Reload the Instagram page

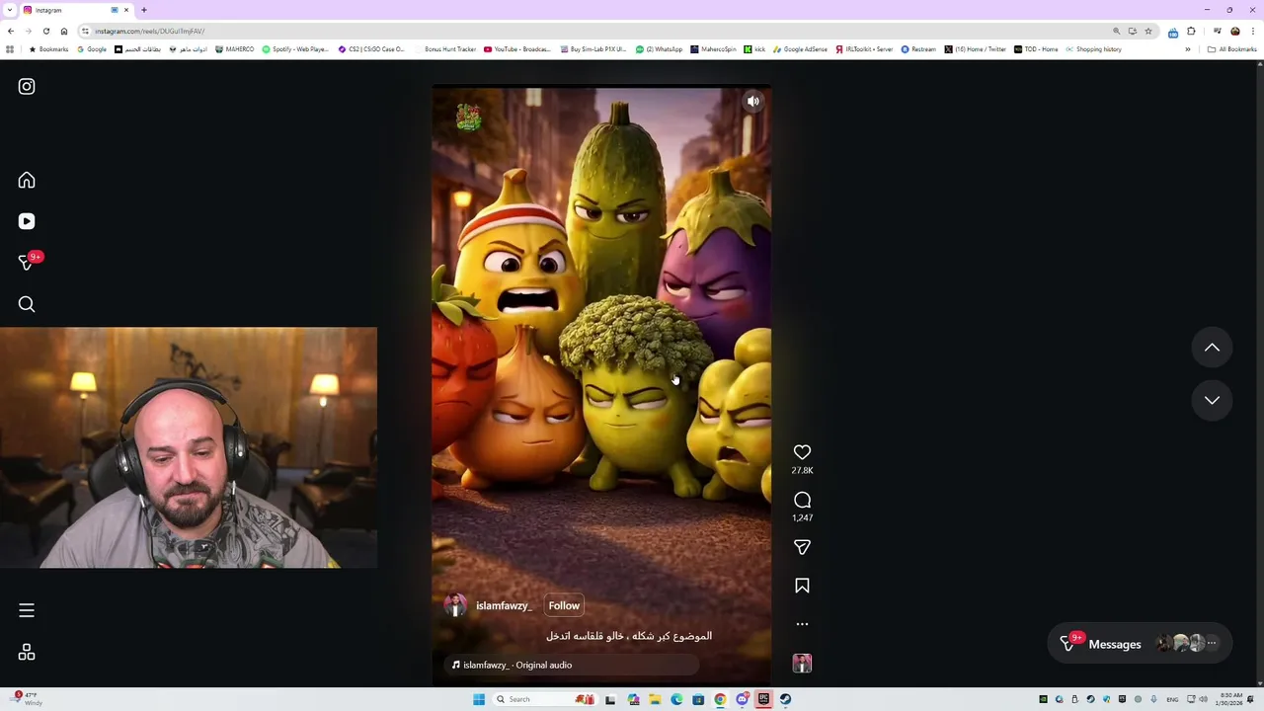pos(45,31)
